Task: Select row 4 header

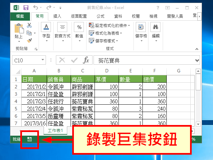Action: pyautogui.click(x=16, y=101)
